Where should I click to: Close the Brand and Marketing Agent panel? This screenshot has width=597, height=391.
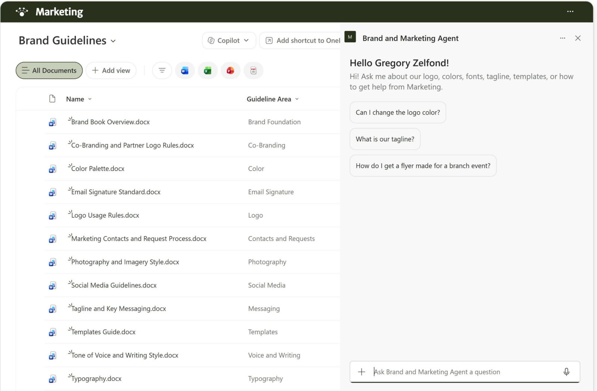pos(578,38)
